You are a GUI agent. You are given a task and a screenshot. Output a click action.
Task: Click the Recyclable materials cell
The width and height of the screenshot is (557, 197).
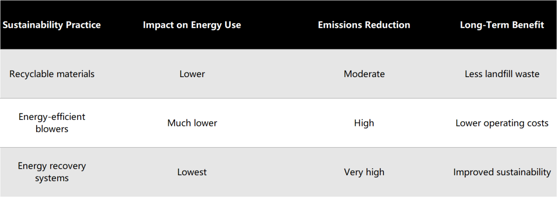52,74
